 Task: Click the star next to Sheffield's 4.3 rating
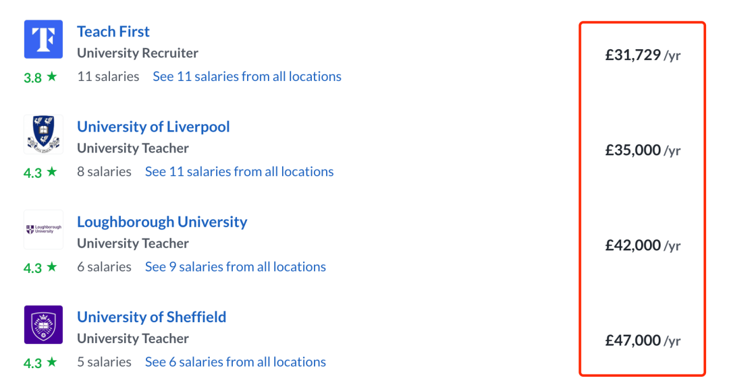click(x=51, y=361)
